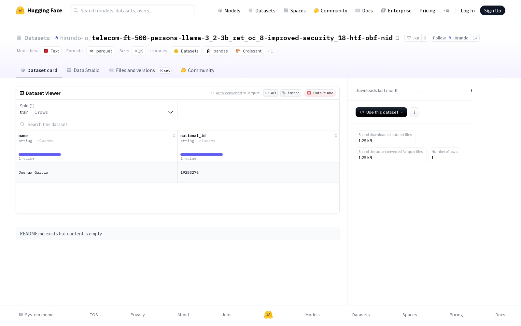Image resolution: width=521 pixels, height=326 pixels.
Task: Open the Models footer link
Action: click(313, 315)
